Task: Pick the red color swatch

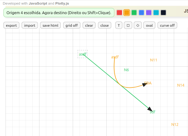Action: [x=119, y=13]
